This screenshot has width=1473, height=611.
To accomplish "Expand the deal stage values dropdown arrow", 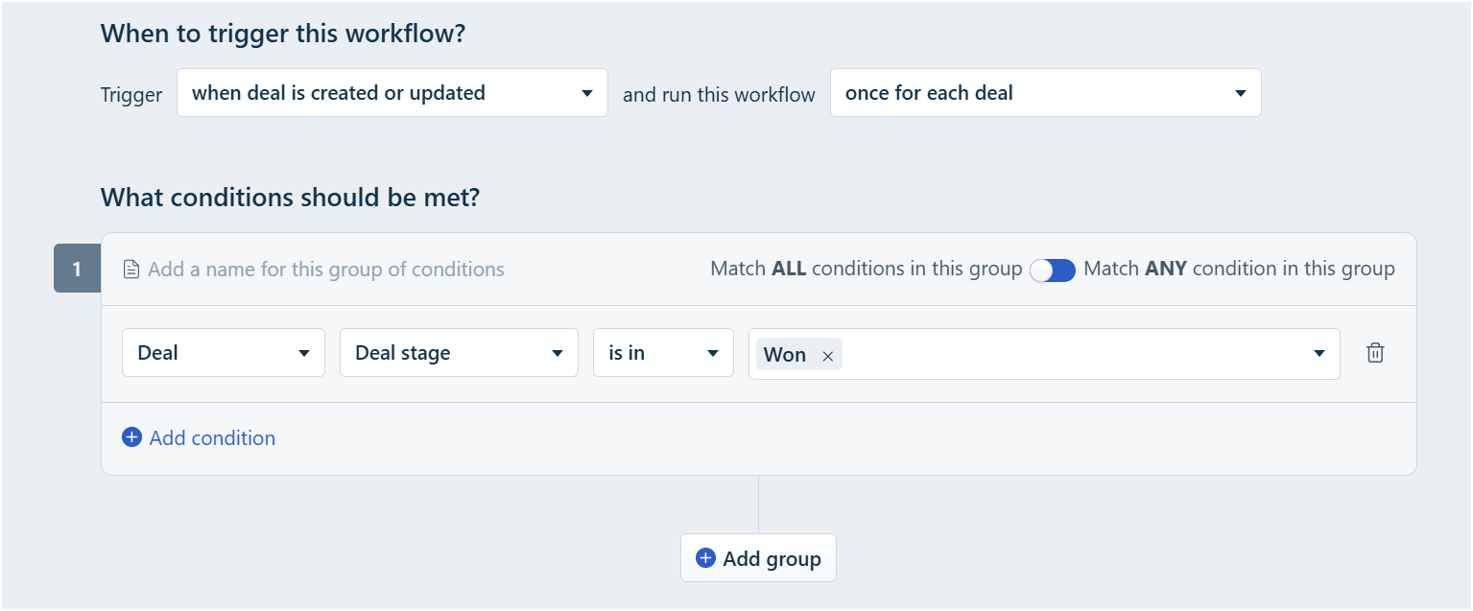I will 1319,354.
